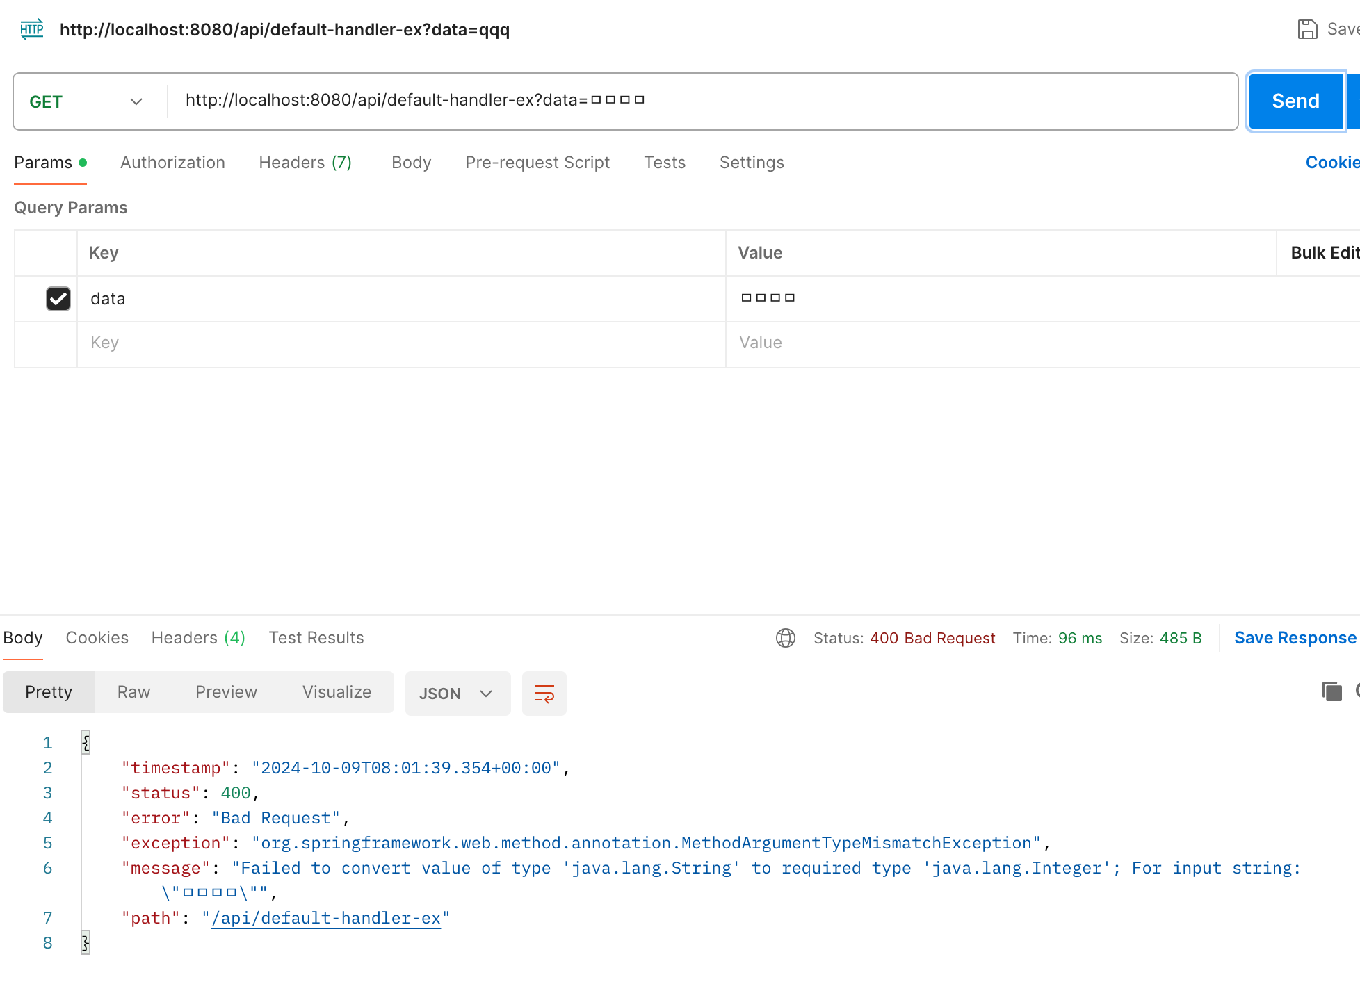Select the Raw response view
1360x984 pixels.
(x=133, y=692)
